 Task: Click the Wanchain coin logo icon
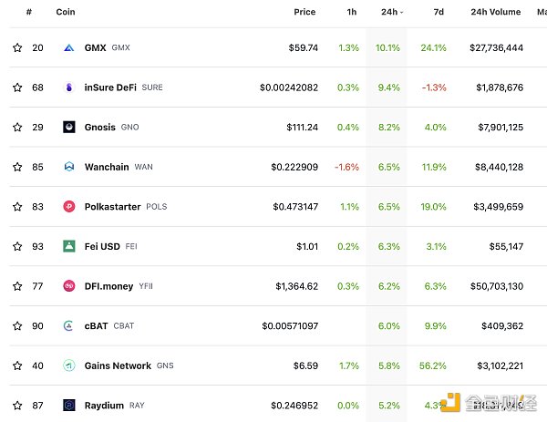point(68,167)
